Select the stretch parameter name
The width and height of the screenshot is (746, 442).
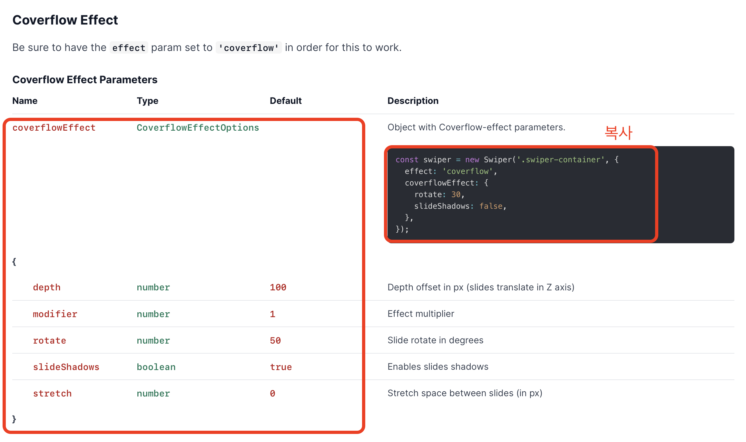(x=52, y=394)
